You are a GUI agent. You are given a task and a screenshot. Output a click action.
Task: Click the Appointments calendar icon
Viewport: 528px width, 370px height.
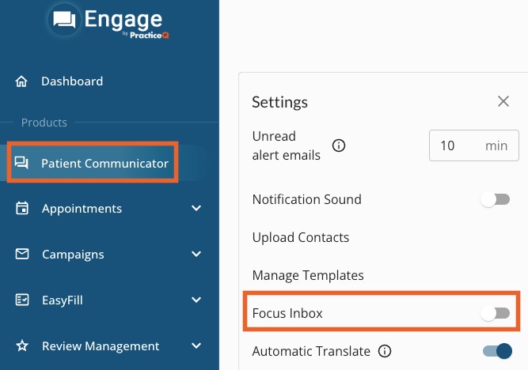pyautogui.click(x=22, y=208)
